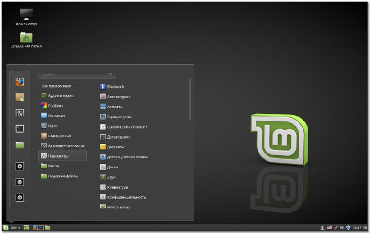Open the Звук (Sound) settings item
This screenshot has width=370, height=233.
pyautogui.click(x=111, y=177)
